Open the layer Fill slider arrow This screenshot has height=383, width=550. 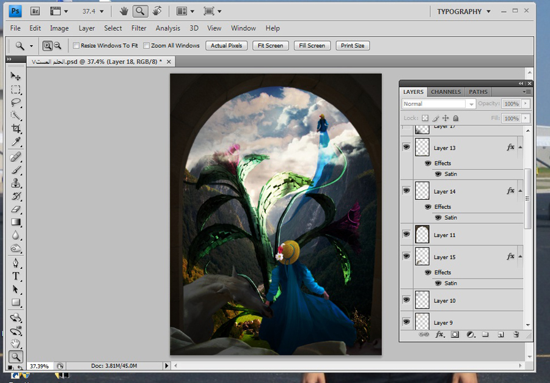(526, 118)
